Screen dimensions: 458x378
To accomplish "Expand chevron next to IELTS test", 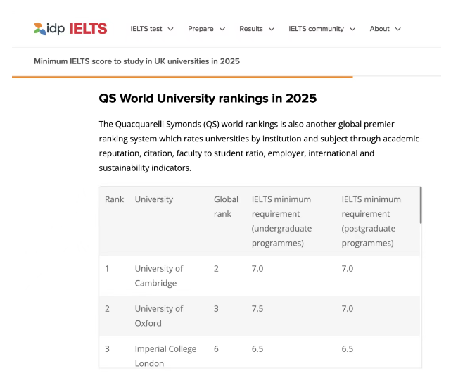I will 170,29.
